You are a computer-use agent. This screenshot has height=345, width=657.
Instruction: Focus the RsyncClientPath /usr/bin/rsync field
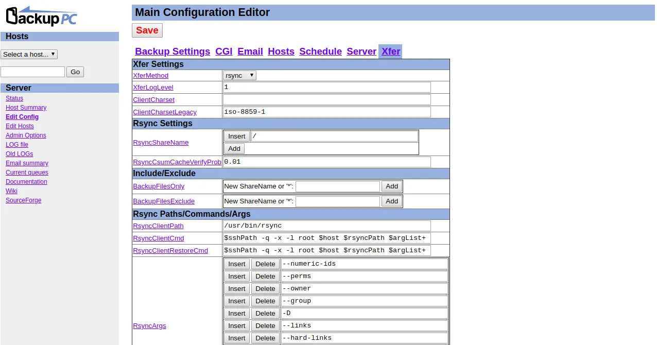click(327, 226)
